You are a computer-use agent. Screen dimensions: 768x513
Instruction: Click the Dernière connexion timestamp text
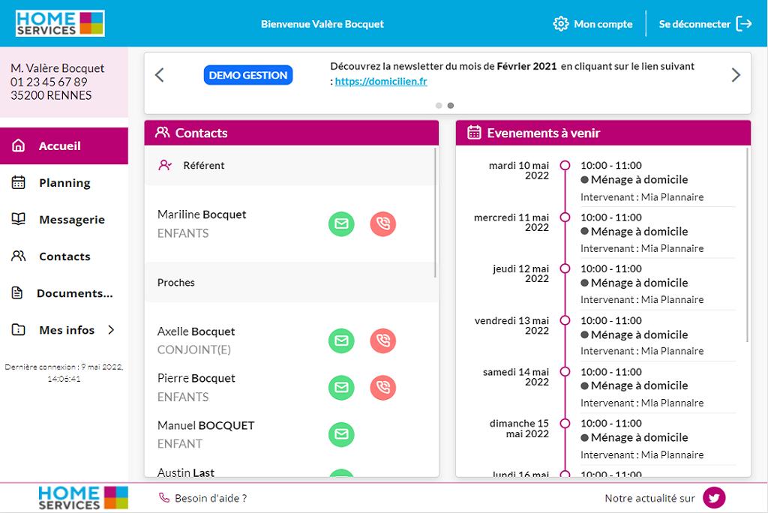(64, 373)
